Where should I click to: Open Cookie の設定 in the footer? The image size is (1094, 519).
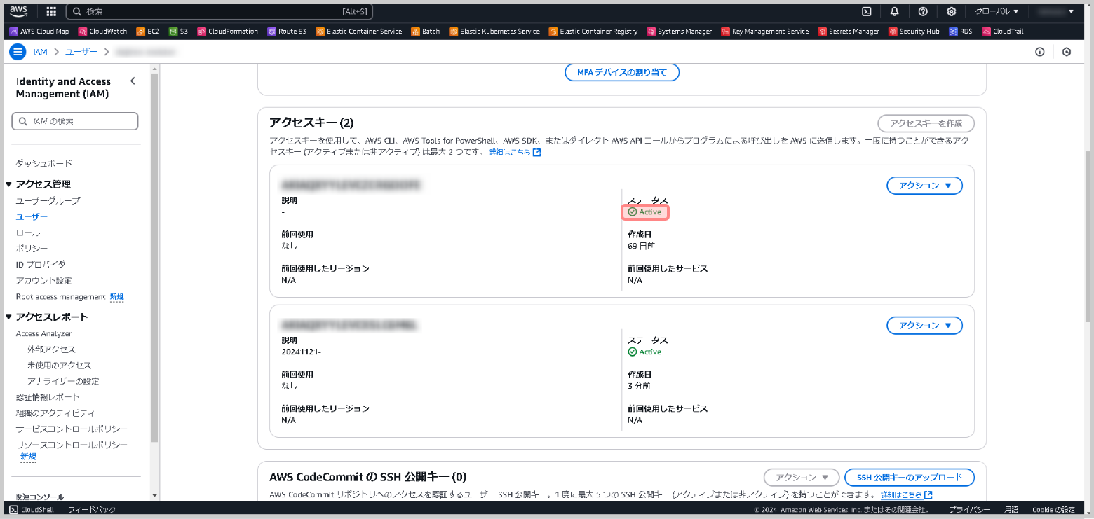[1053, 510]
